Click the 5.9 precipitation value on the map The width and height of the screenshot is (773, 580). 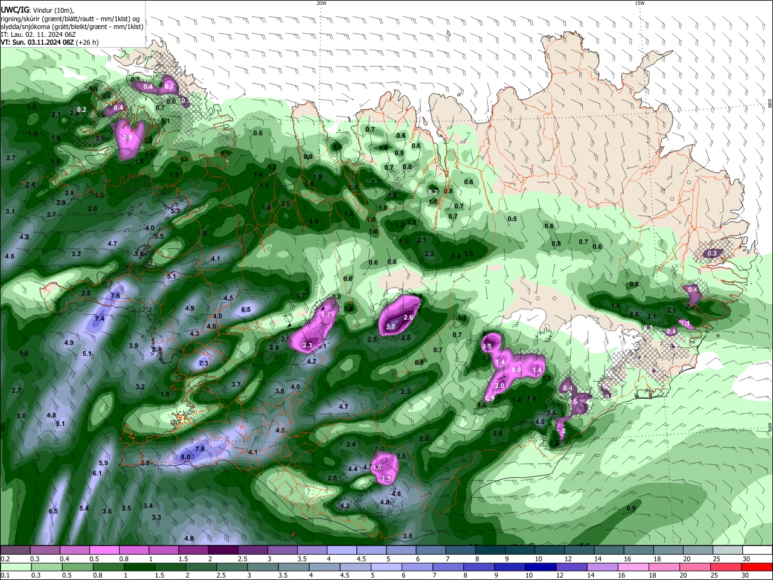(103, 463)
